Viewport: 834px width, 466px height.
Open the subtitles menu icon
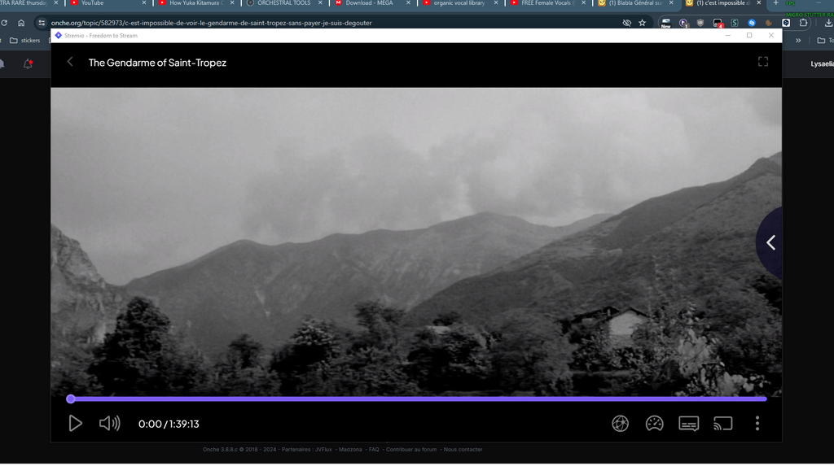tap(689, 424)
